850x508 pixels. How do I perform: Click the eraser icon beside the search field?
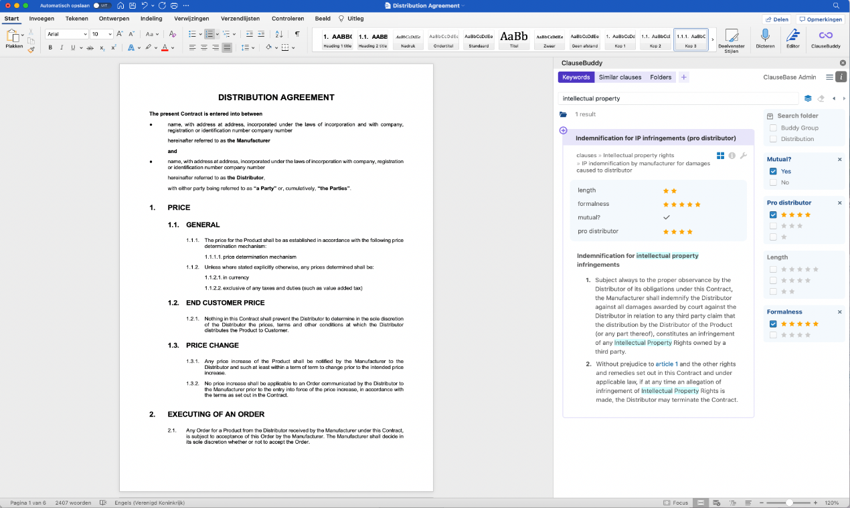821,98
